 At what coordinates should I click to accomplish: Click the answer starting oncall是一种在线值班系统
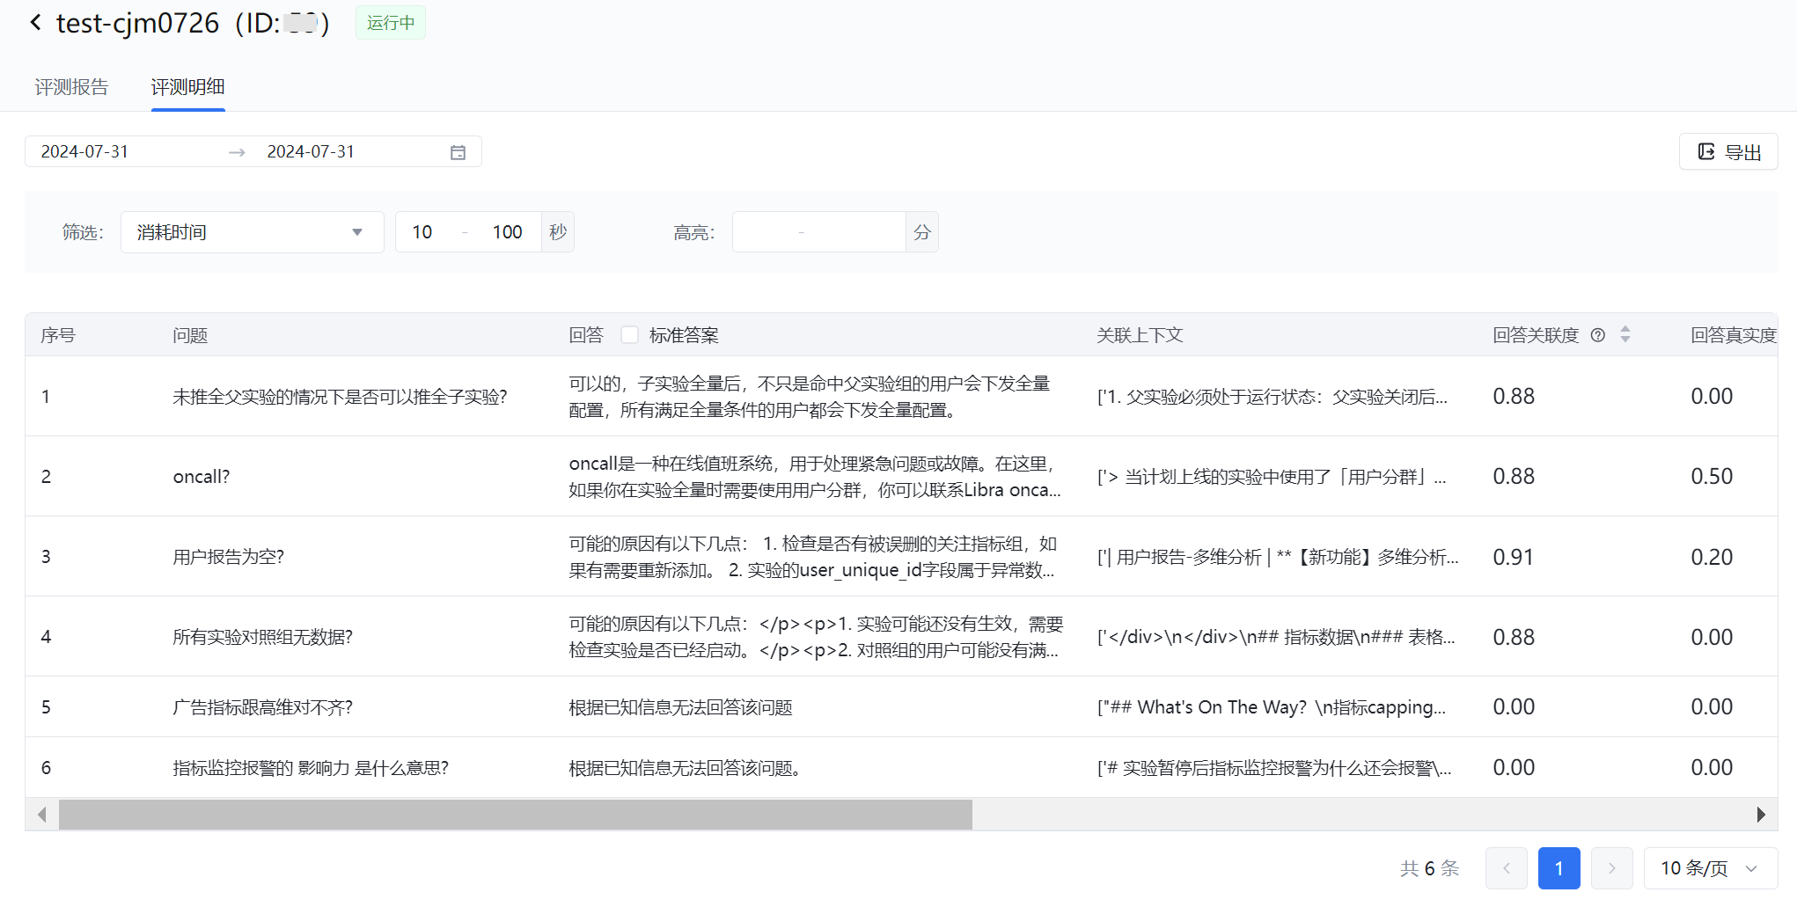(814, 477)
